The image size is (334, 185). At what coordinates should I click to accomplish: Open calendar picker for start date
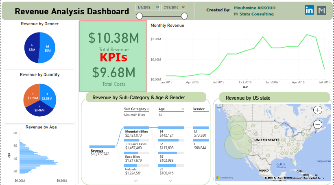click(x=157, y=7)
